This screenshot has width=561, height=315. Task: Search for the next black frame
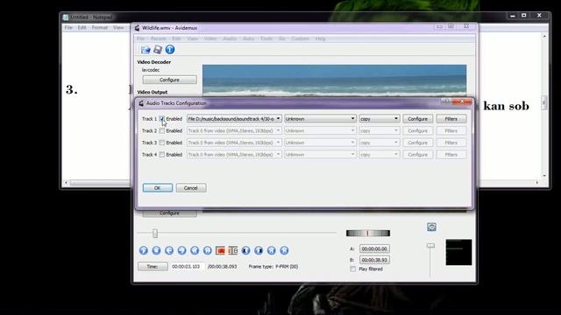[x=259, y=250]
